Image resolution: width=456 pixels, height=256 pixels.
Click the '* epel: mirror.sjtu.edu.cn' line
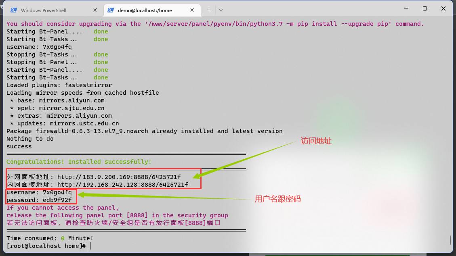[57, 108]
